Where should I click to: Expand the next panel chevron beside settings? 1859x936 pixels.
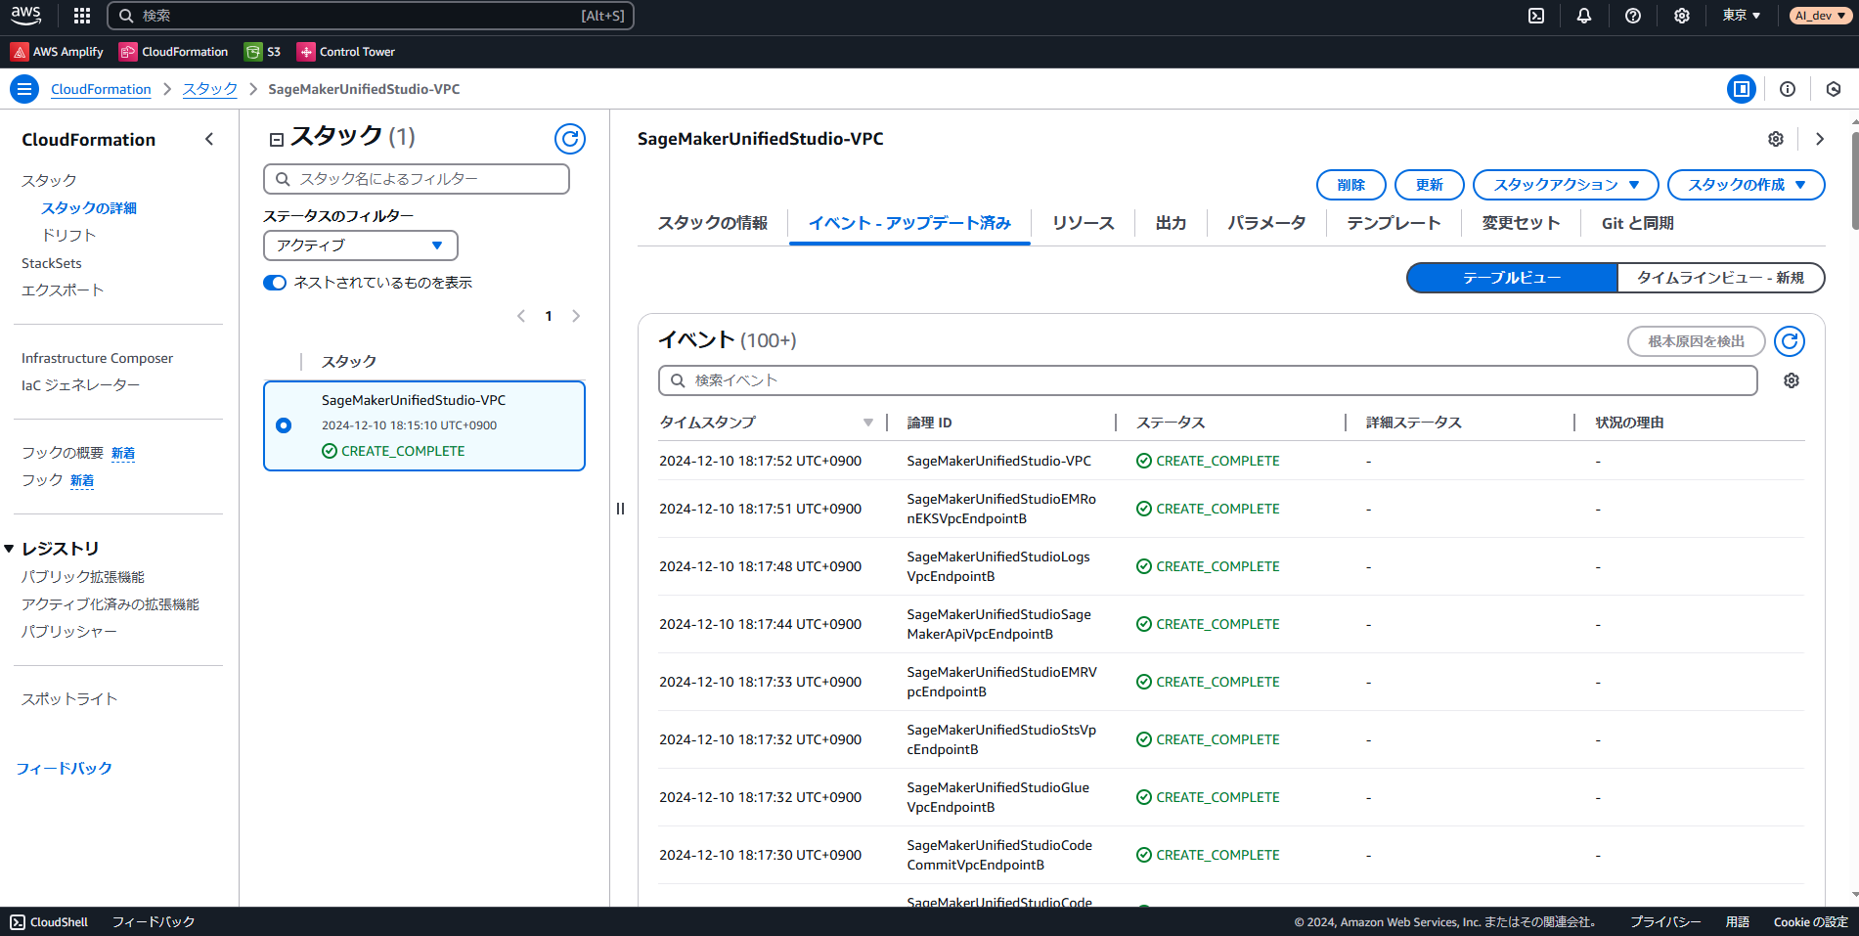pyautogui.click(x=1820, y=139)
